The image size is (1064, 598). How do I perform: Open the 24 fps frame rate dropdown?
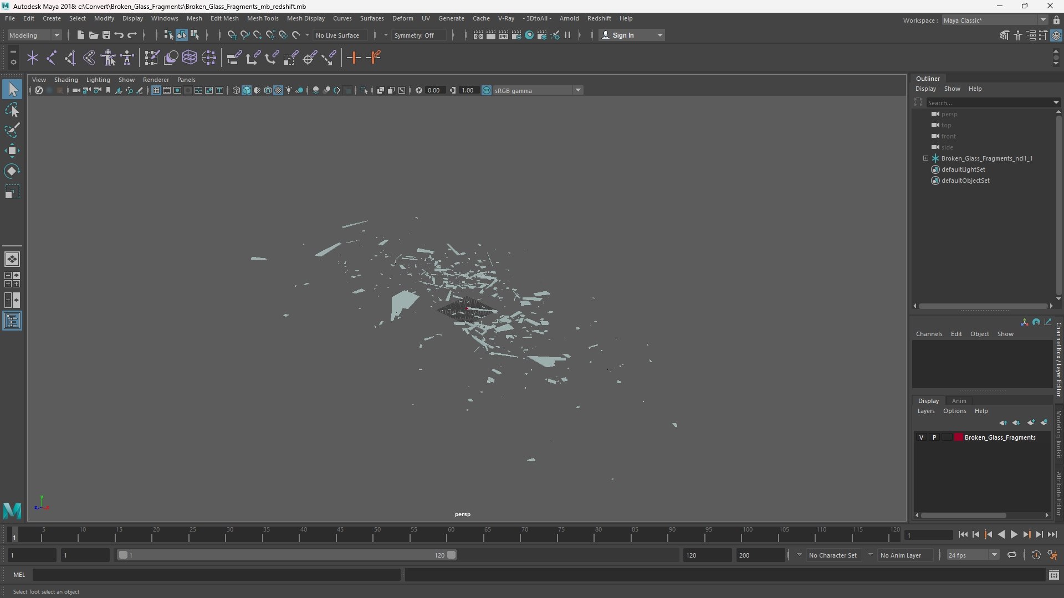point(973,555)
